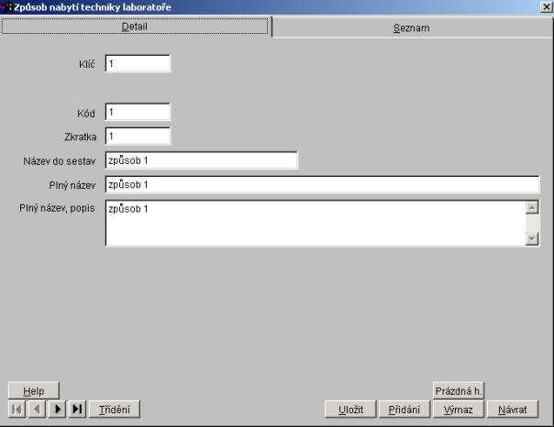
Task: Jump to the last record
Action: click(77, 410)
